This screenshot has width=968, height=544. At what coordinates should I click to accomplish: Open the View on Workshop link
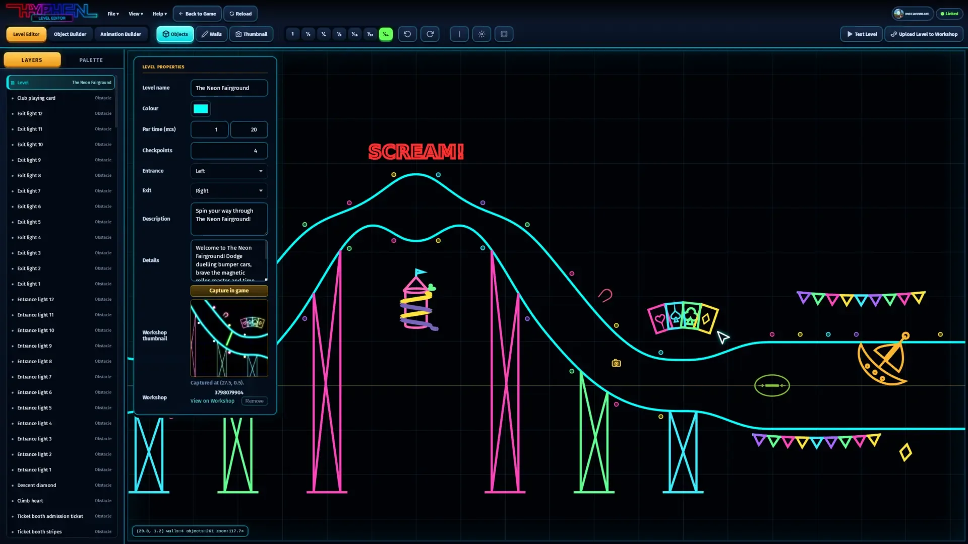(x=212, y=401)
